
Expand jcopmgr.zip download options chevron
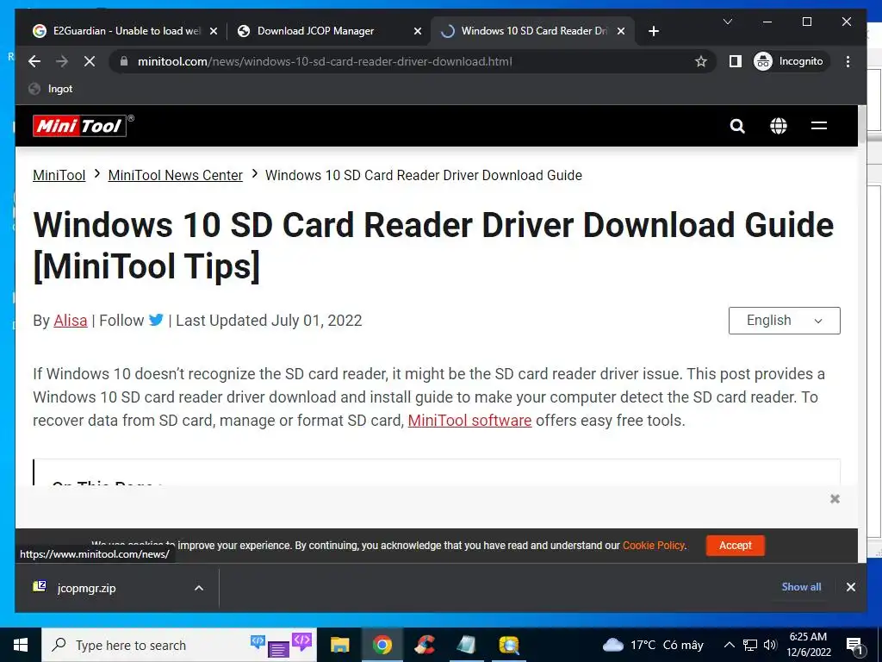(199, 588)
